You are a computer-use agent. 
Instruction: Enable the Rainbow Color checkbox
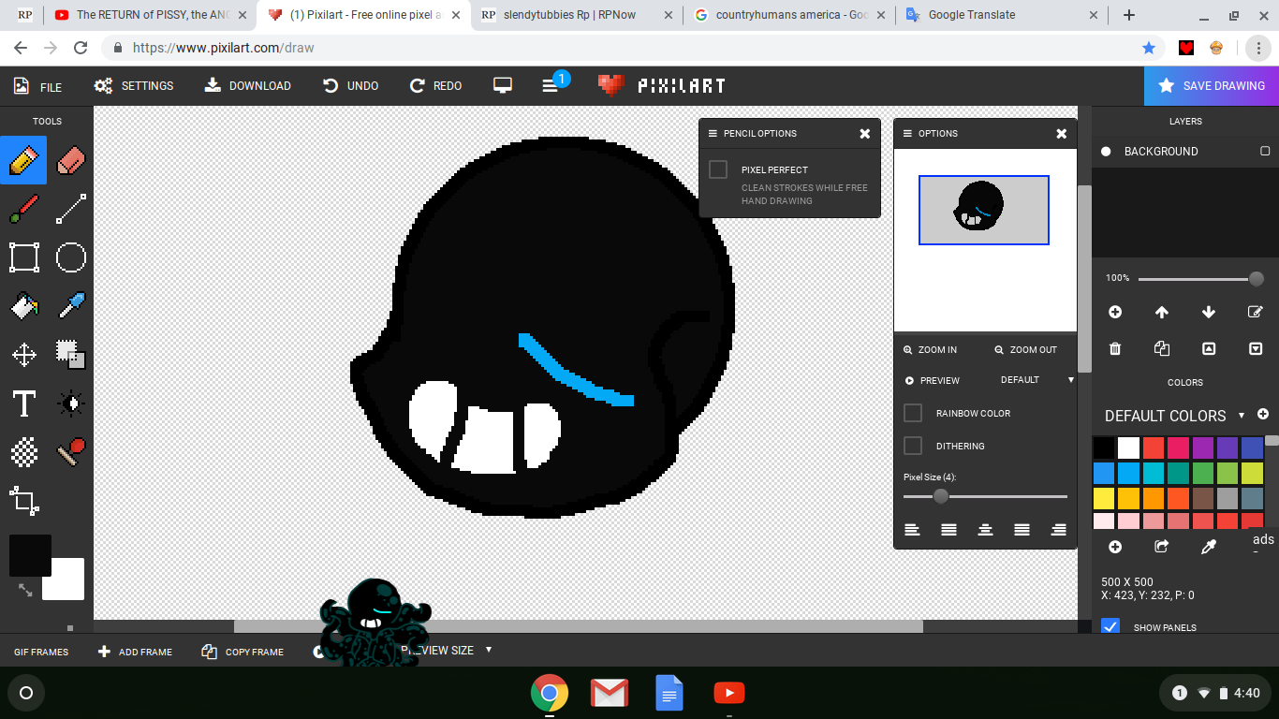click(913, 413)
